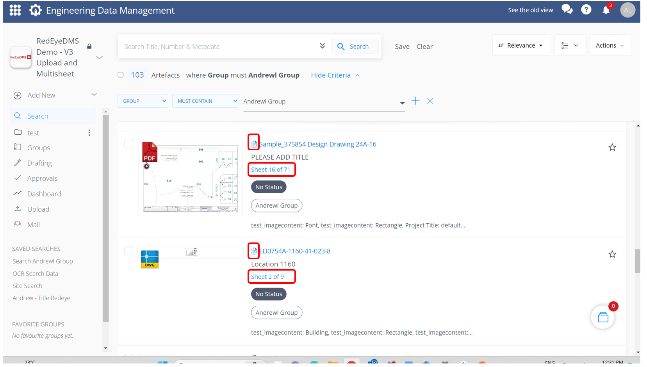Favourite the ED0754A-1160-41-023-8 artefact

[x=612, y=254]
